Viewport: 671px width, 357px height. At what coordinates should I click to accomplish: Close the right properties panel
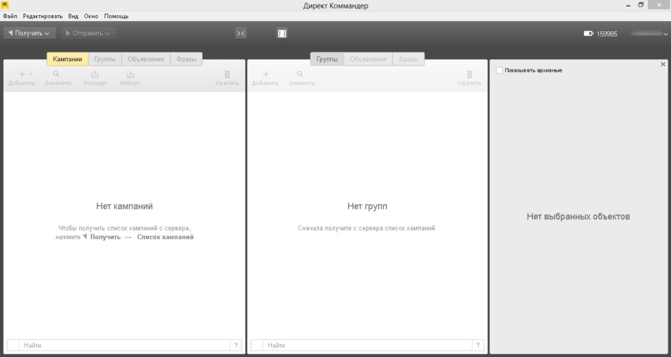[663, 64]
